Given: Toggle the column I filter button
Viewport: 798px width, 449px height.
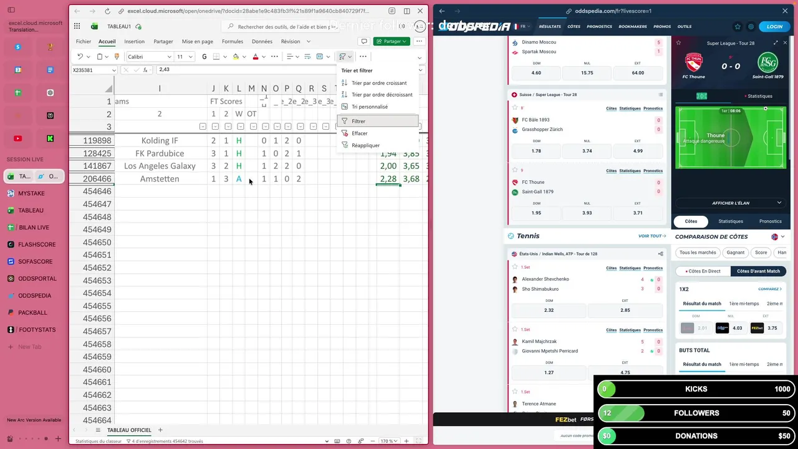Looking at the screenshot, I should coord(203,127).
